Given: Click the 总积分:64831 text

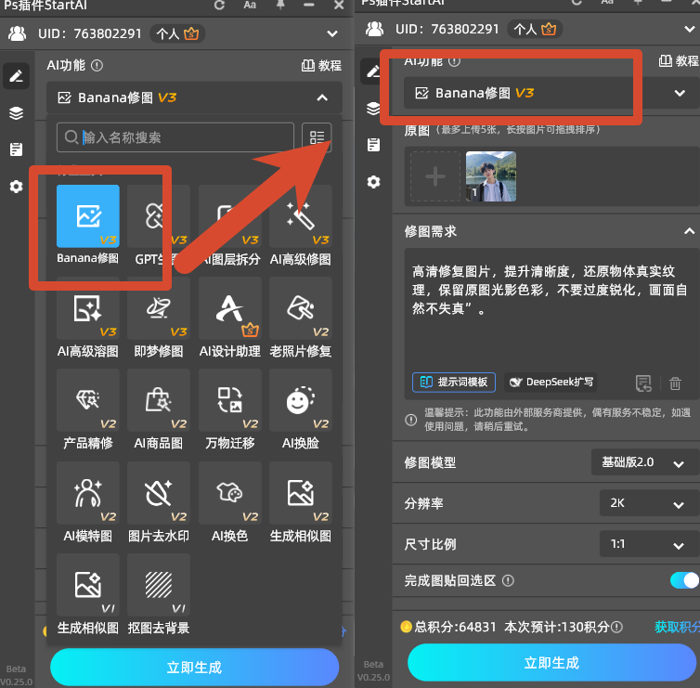Looking at the screenshot, I should pyautogui.click(x=455, y=628).
